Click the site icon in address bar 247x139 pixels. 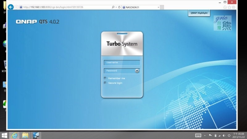pyautogui.click(x=21, y=7)
